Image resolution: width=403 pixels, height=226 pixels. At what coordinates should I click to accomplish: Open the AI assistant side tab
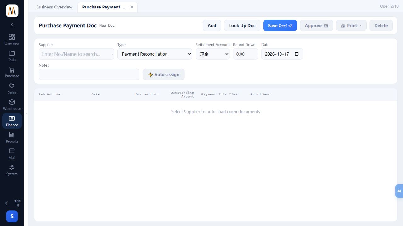click(x=399, y=191)
